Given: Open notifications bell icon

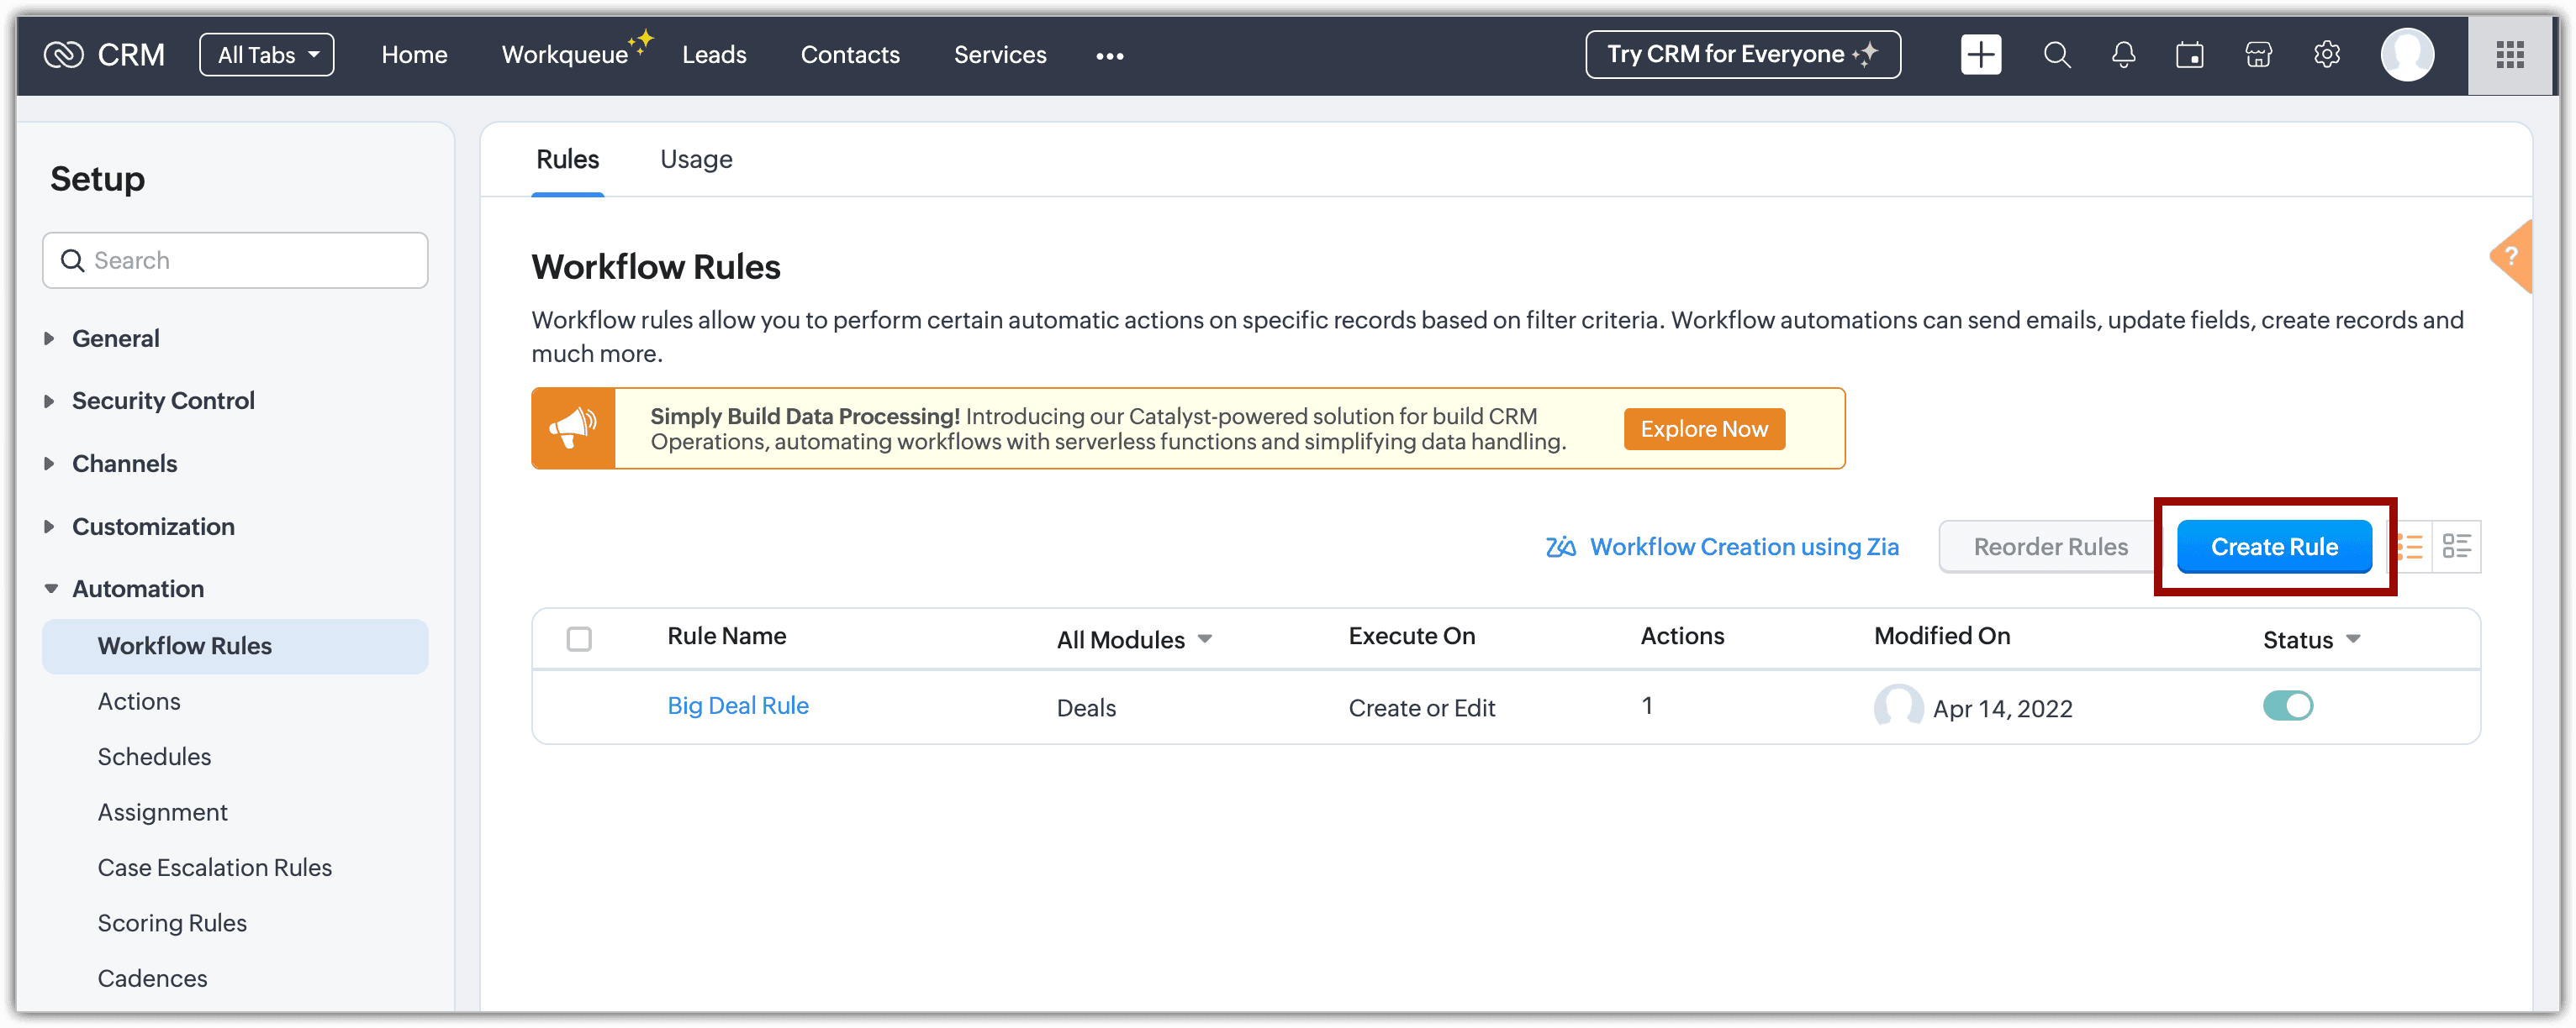Looking at the screenshot, I should [2123, 55].
